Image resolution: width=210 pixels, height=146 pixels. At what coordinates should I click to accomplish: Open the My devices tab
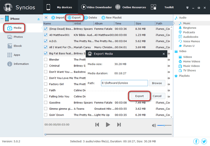60,7
